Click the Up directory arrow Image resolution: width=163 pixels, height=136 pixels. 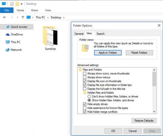pos(23,17)
